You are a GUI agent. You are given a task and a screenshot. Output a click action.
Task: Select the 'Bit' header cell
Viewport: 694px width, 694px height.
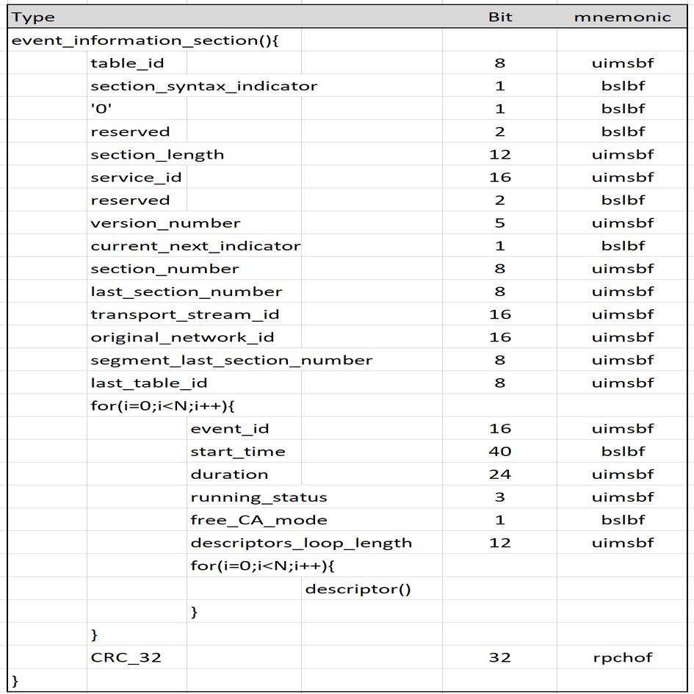click(x=499, y=17)
